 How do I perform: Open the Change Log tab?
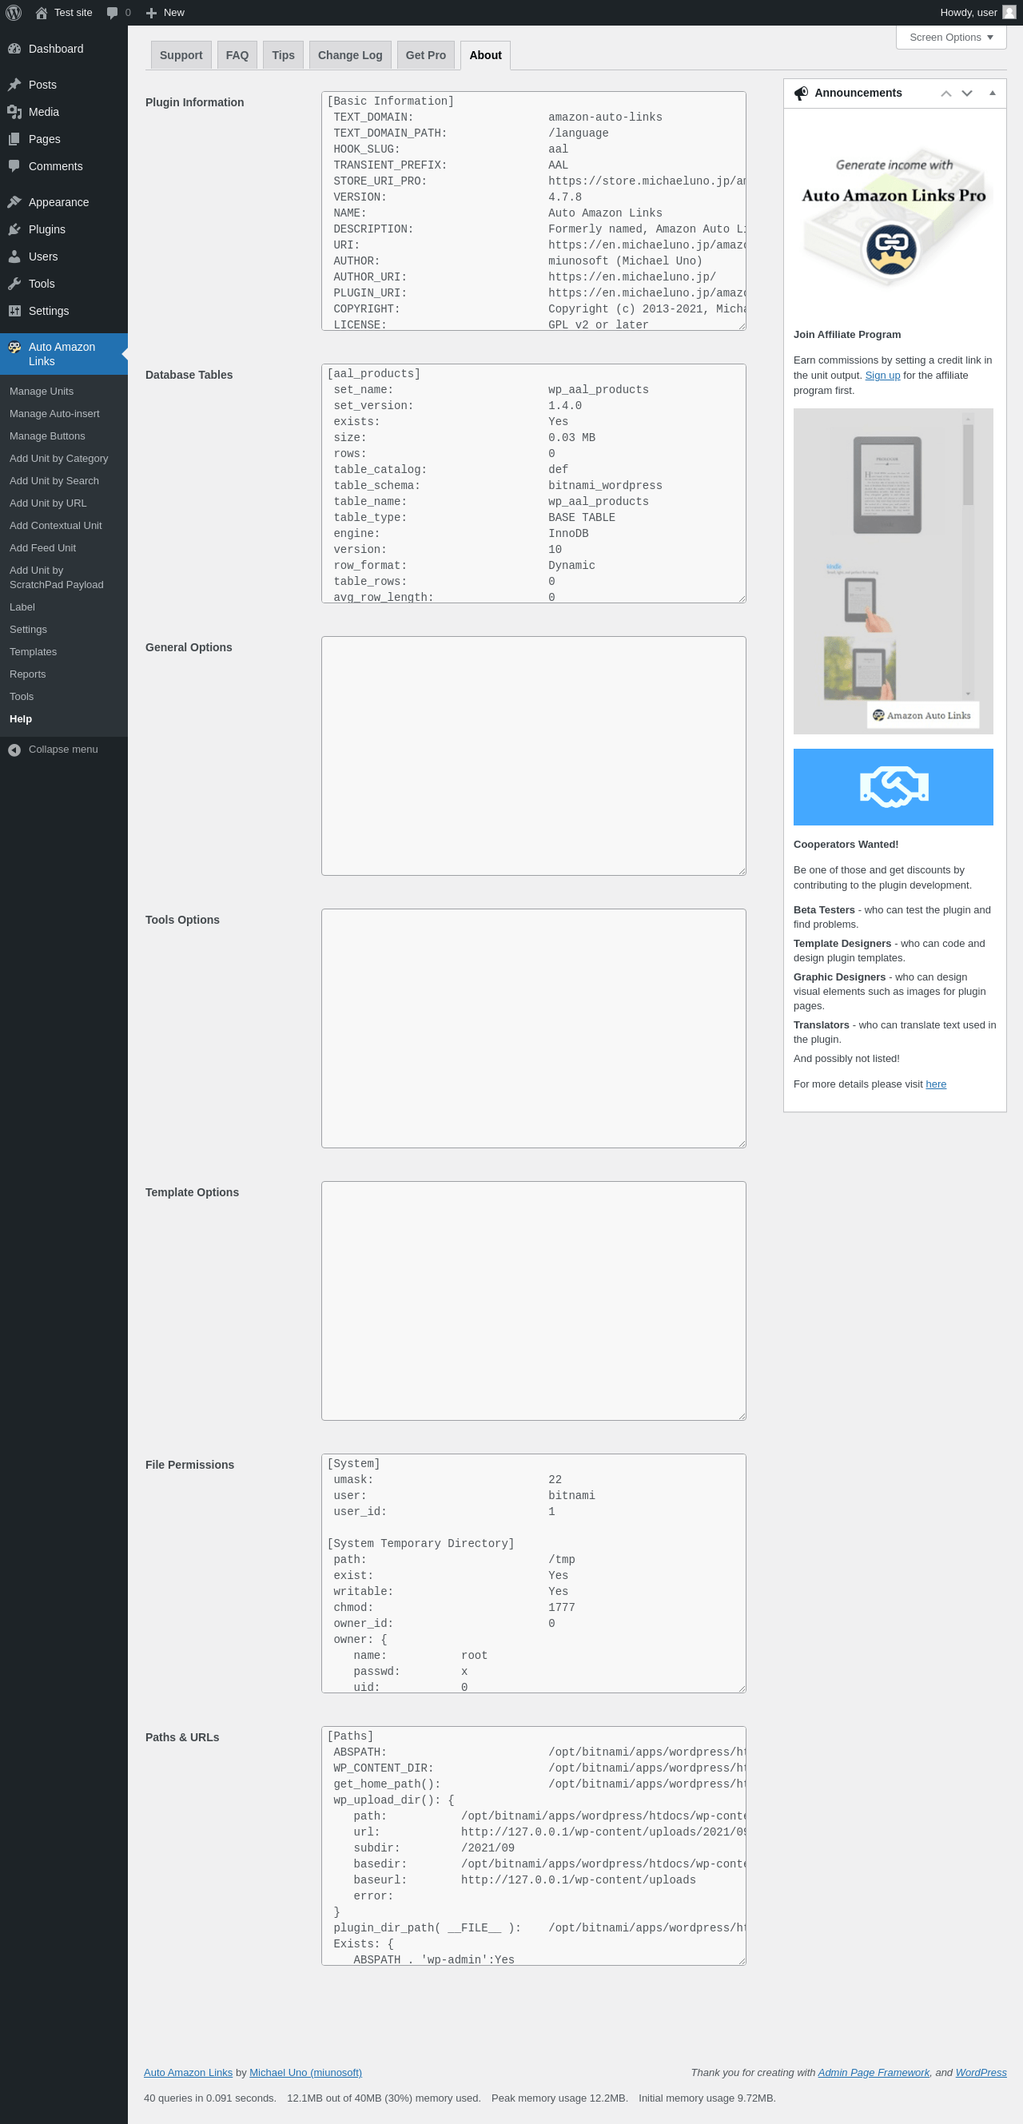349,55
